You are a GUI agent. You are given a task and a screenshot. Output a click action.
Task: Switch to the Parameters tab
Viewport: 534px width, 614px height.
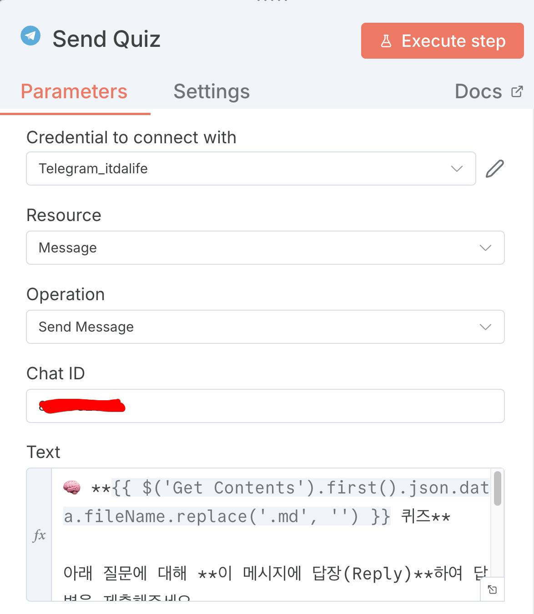(74, 91)
